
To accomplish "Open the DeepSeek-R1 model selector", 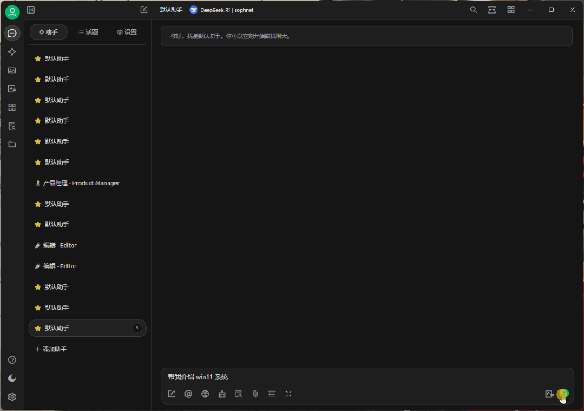I will (x=221, y=10).
